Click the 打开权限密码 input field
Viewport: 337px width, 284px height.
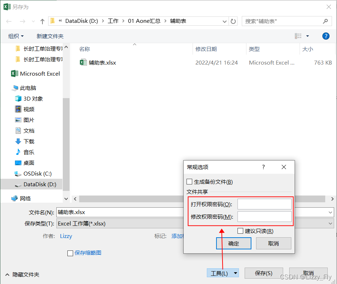(x=265, y=204)
